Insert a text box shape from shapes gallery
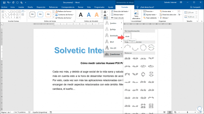This screenshot has height=114, width=204. pos(3,12)
